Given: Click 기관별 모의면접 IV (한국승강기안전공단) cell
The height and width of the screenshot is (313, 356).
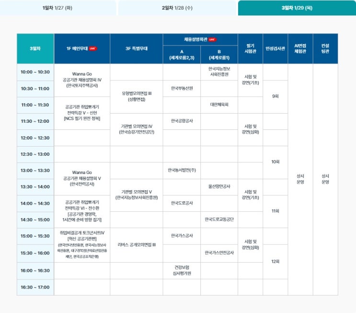Looking at the screenshot, I should 137,129.
